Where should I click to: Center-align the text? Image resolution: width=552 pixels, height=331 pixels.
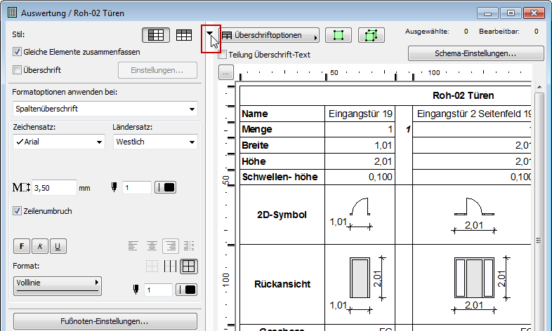[152, 246]
